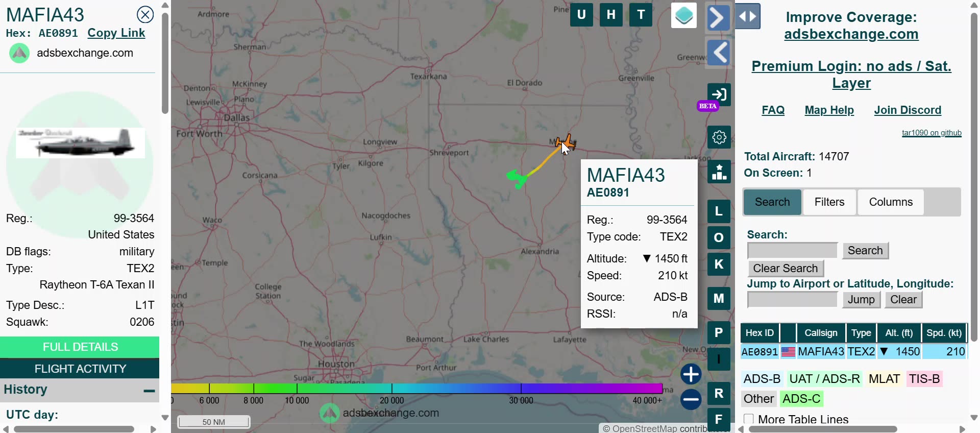Toggle the F map option button
The width and height of the screenshot is (980, 433).
point(719,420)
